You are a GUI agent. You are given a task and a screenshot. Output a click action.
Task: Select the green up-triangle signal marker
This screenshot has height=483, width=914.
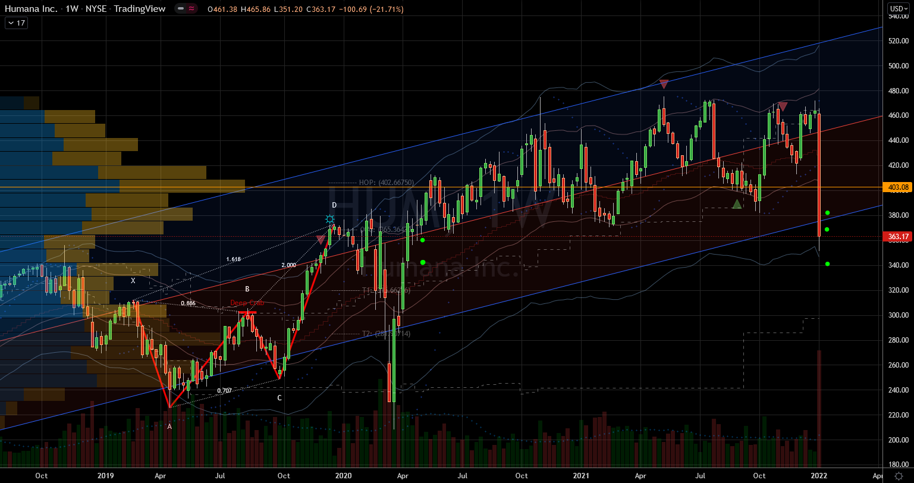pos(737,204)
